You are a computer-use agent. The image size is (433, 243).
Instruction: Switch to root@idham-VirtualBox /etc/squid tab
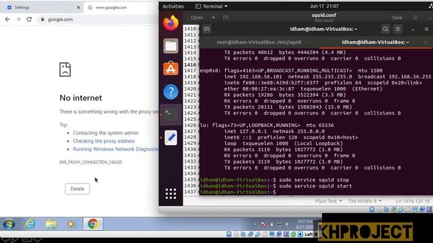[x=258, y=42]
